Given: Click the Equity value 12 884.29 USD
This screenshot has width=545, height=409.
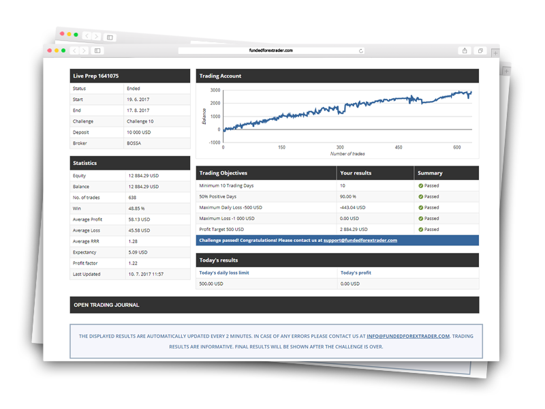Looking at the screenshot, I should (x=144, y=176).
